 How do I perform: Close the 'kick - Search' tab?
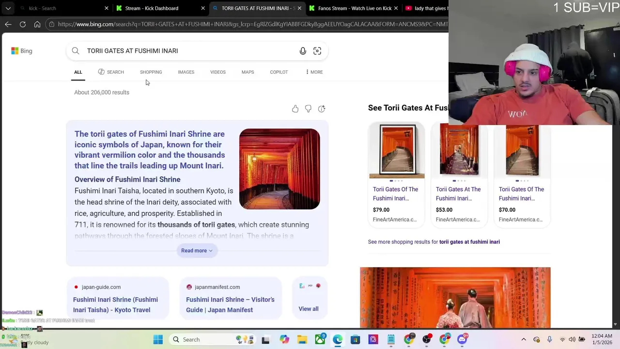tap(107, 8)
